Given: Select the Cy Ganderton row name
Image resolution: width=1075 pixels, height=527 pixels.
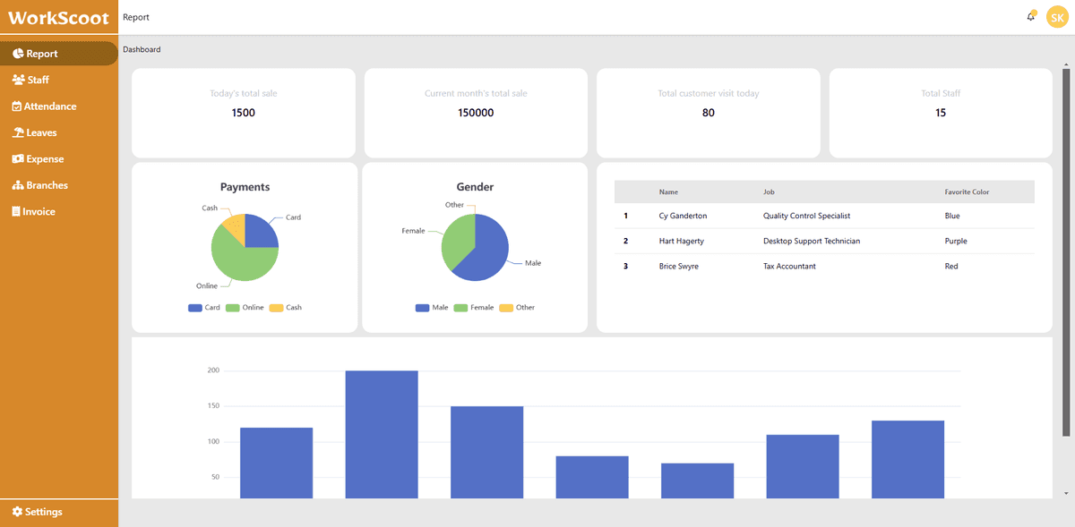Looking at the screenshot, I should pos(683,216).
